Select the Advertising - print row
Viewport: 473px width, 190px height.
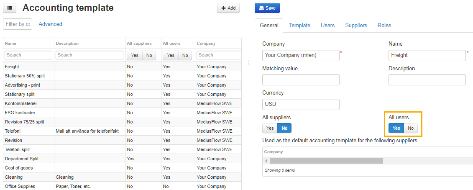click(x=122, y=85)
